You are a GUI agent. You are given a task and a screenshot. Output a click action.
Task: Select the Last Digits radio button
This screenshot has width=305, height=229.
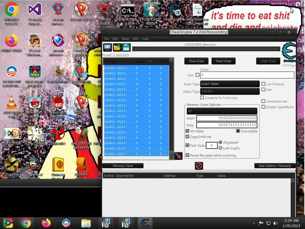(220, 148)
